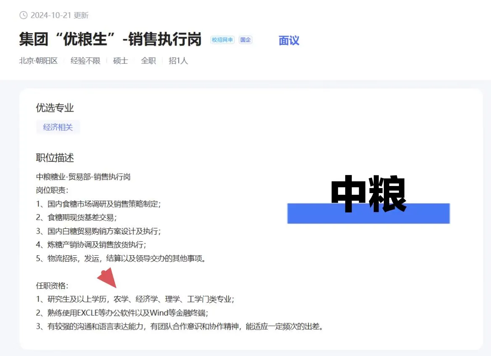
Task: Click duty line 炼糖产销协调及销售放货执行
Action: 91,245
